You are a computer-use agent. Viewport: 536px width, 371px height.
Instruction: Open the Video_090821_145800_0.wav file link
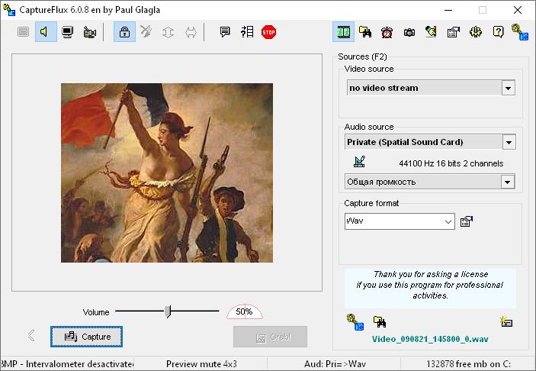430,339
